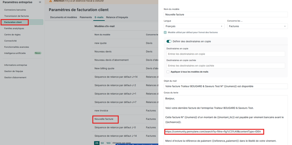Expand the 'Concerne les' Factures dropdown

pyautogui.click(x=257, y=26)
